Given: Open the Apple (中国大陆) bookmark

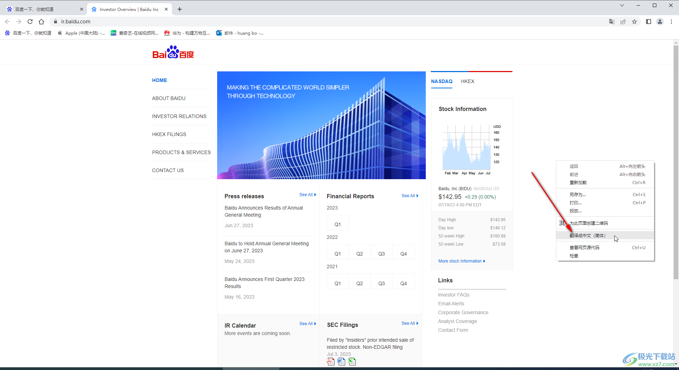Looking at the screenshot, I should point(81,33).
